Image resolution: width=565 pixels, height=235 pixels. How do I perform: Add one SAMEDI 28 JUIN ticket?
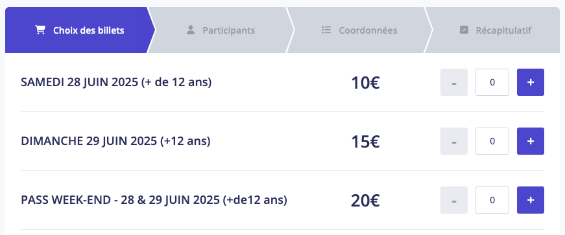point(531,82)
